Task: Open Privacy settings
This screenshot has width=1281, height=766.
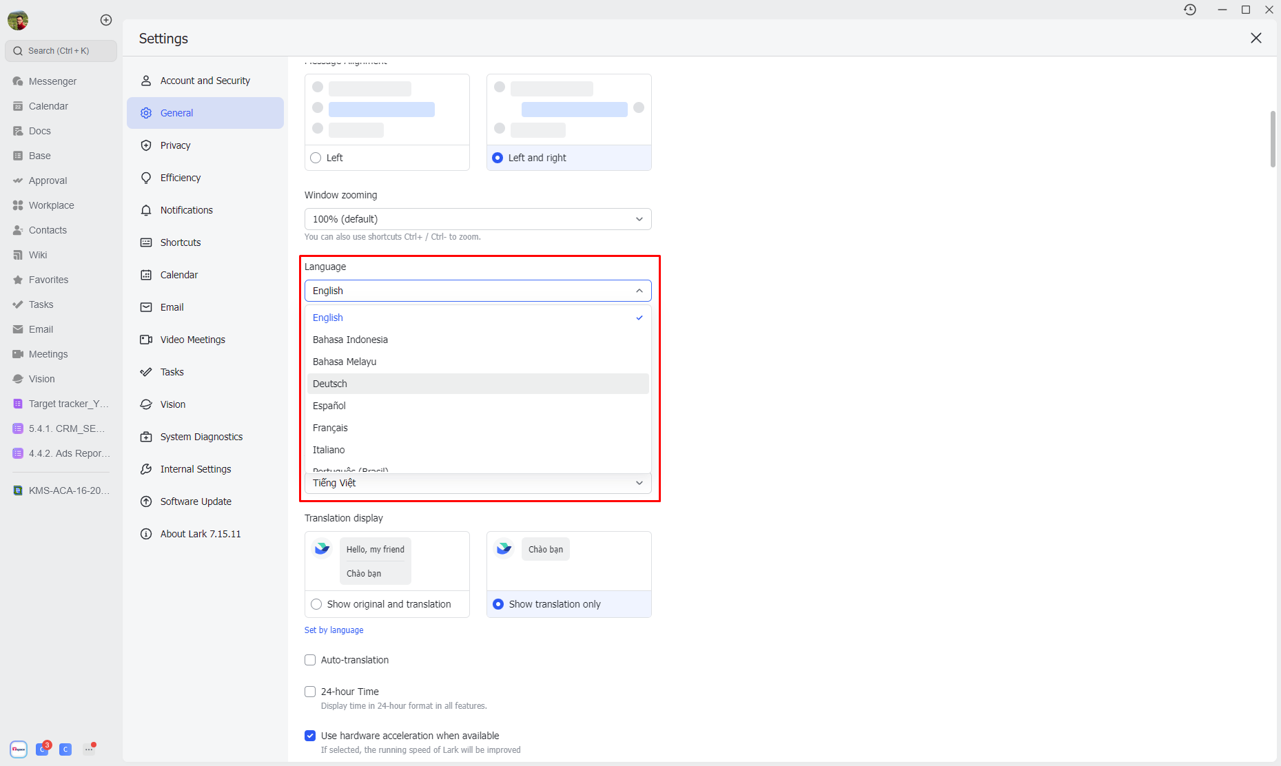Action: (x=205, y=145)
